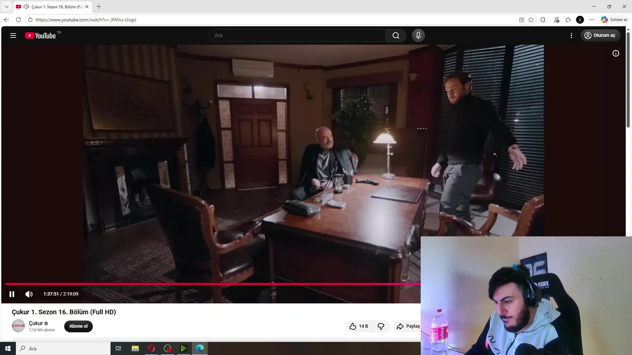This screenshot has height=355, width=632.
Task: Open the YouTube guide hamburger menu
Action: coord(13,35)
